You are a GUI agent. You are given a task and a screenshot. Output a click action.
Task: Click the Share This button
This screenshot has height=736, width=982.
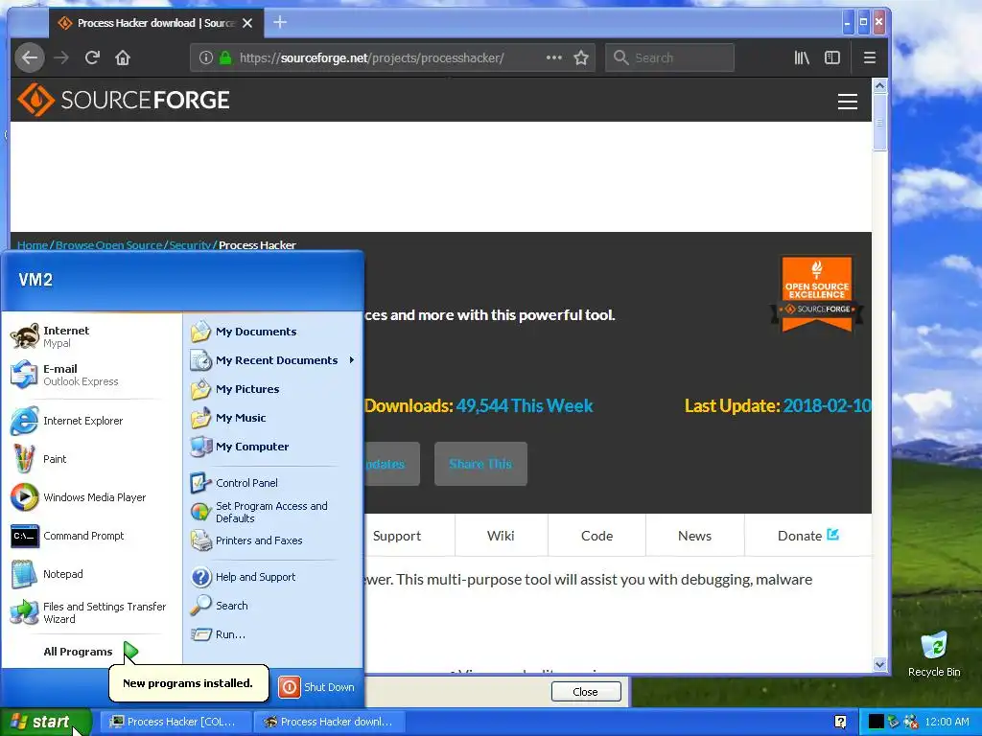click(480, 464)
